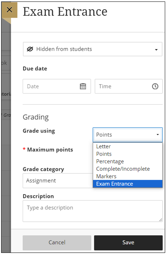Click the Grade category label
Viewport: 167px width, 254px height.
pyautogui.click(x=43, y=169)
